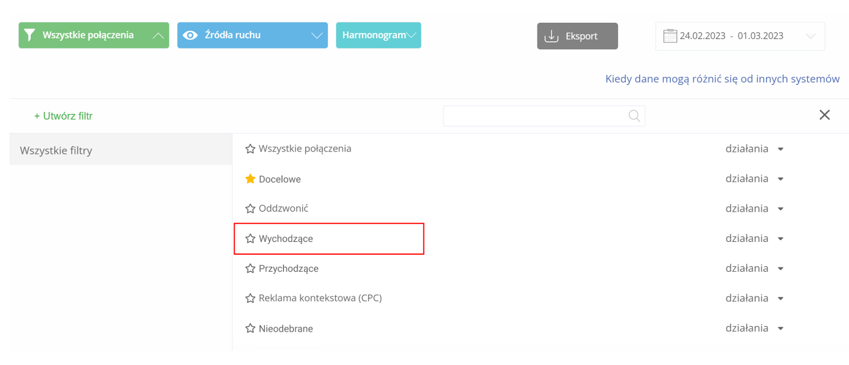Open działania dropdown for Wychodzące
This screenshot has width=849, height=365.
pos(755,239)
